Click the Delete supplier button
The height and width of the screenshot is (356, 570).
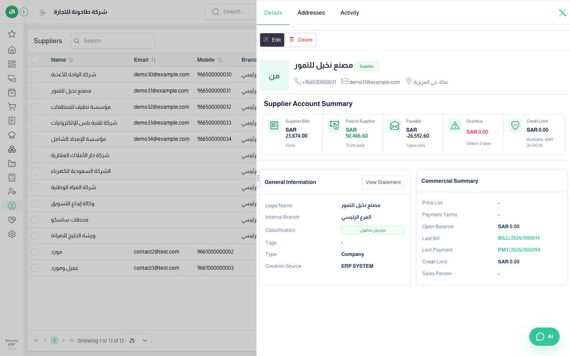(x=301, y=40)
